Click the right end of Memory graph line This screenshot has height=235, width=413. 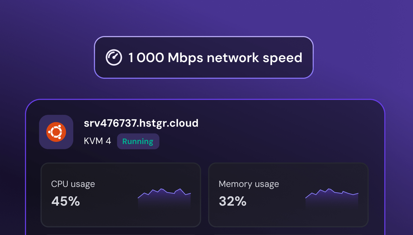(x=358, y=193)
